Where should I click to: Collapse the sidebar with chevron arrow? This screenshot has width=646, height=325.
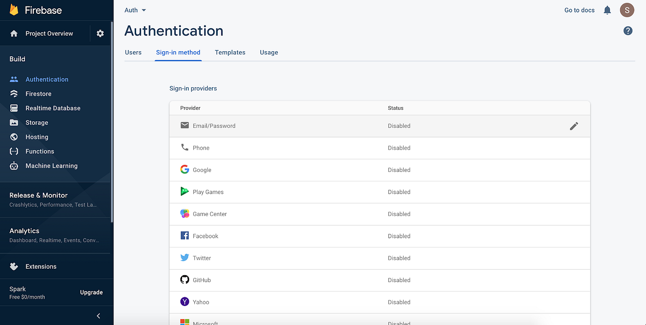click(98, 316)
